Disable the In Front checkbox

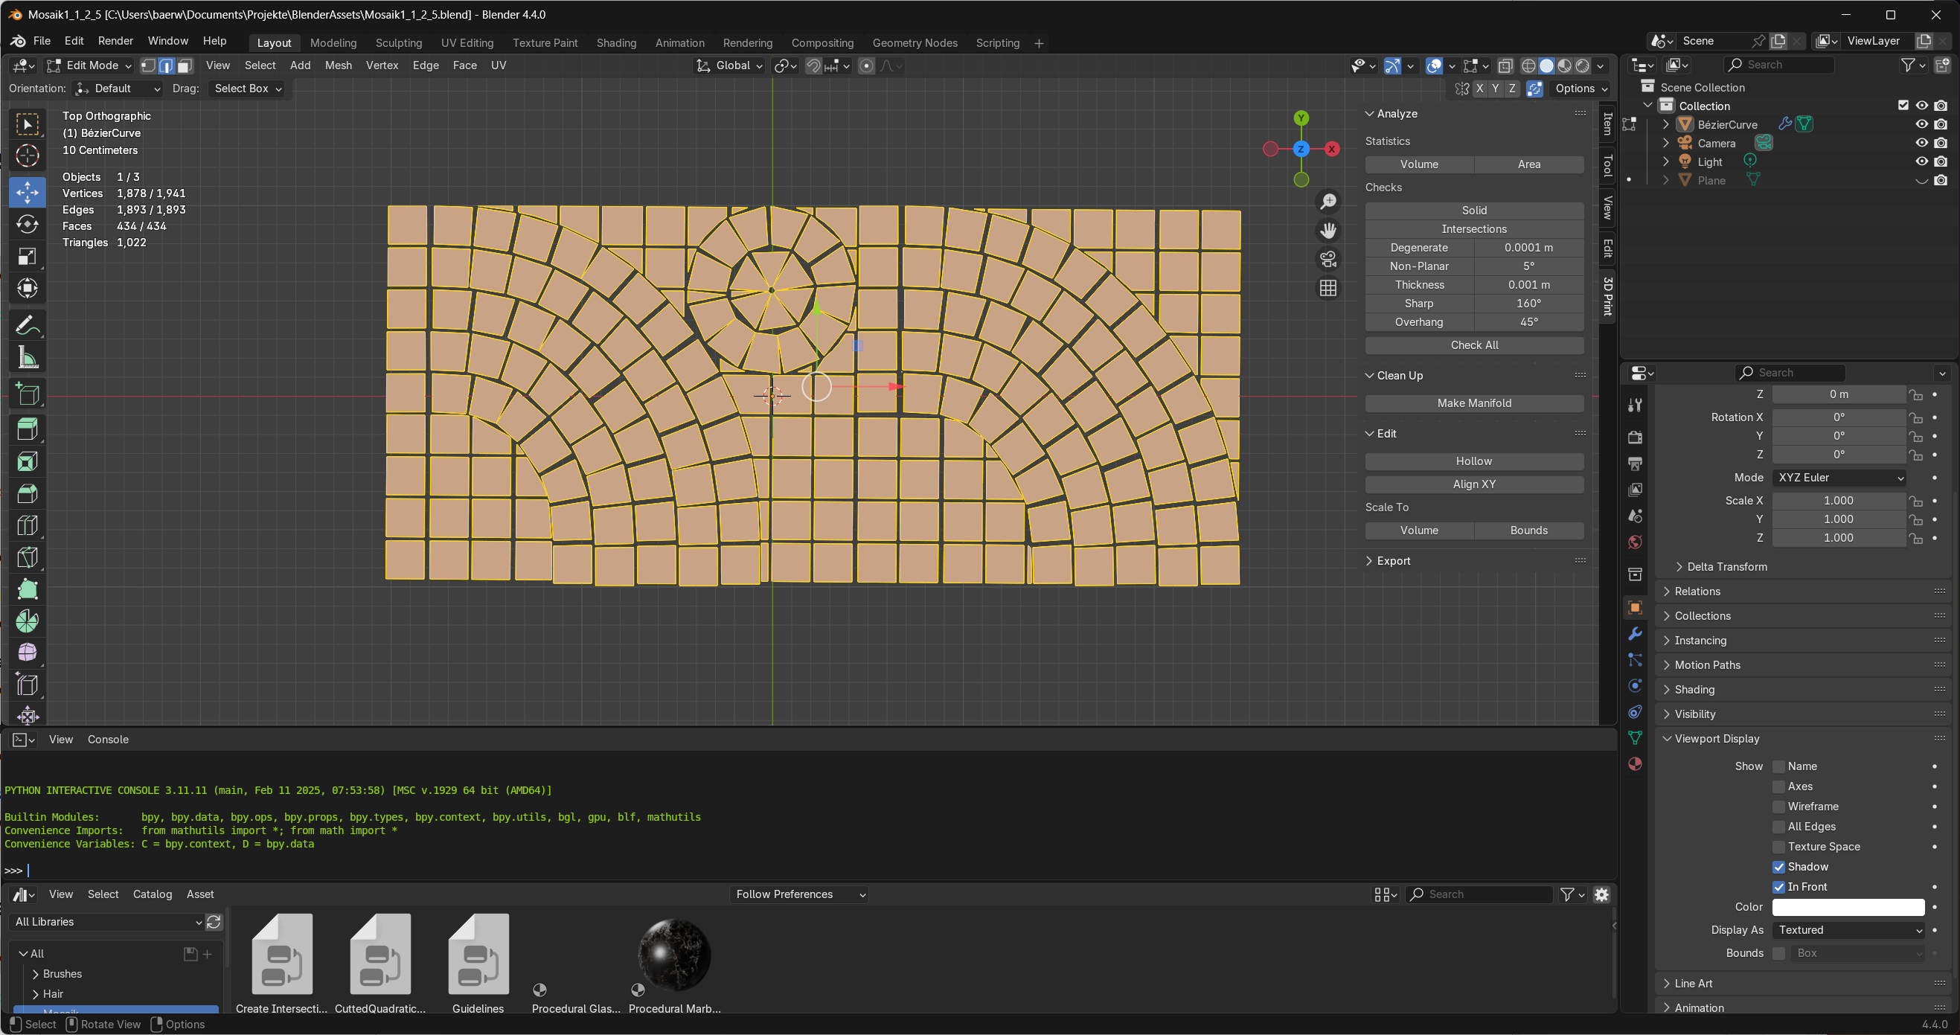point(1779,887)
